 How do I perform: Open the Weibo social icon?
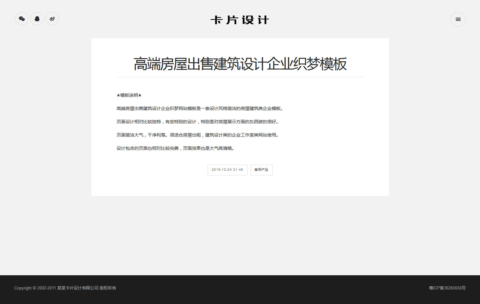click(52, 19)
